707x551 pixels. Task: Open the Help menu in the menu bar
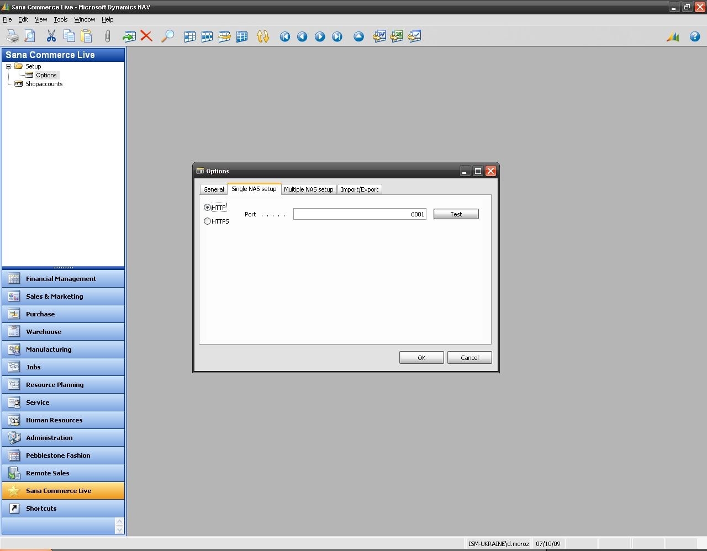108,19
